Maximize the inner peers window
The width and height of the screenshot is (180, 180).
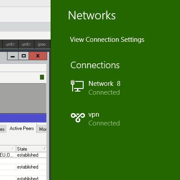pos(24,56)
